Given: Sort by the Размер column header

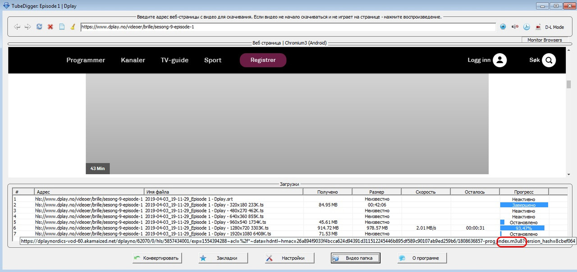Looking at the screenshot, I should point(376,192).
